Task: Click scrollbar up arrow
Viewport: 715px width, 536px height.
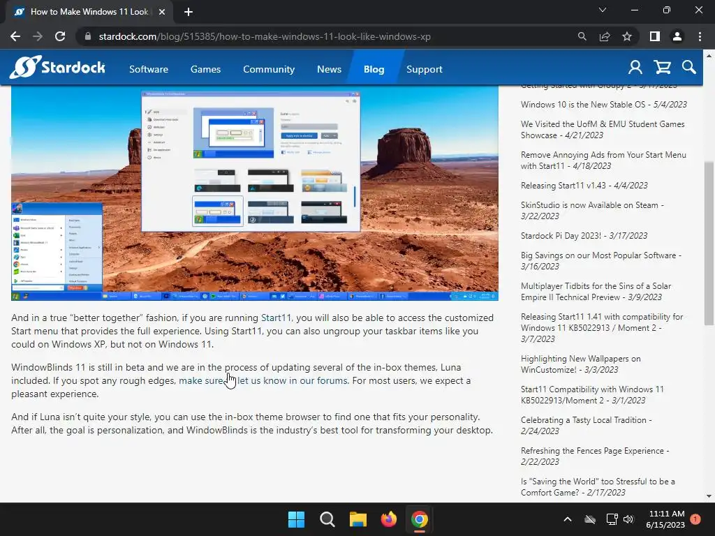Action: click(x=709, y=56)
